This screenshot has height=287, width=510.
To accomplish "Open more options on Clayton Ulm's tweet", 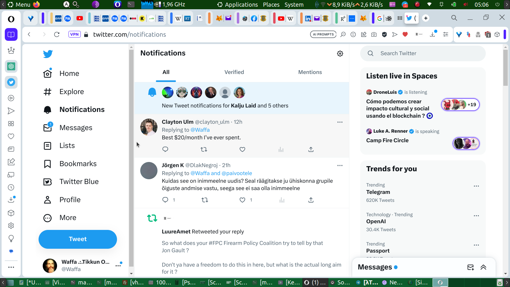I will coord(340,122).
